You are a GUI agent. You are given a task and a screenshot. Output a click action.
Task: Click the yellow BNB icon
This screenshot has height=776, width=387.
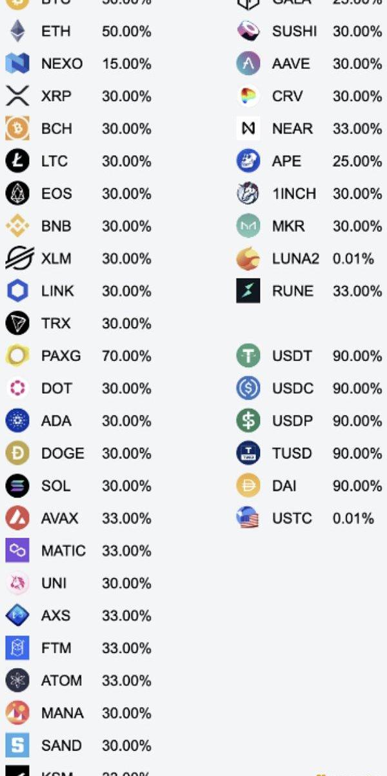point(17,226)
